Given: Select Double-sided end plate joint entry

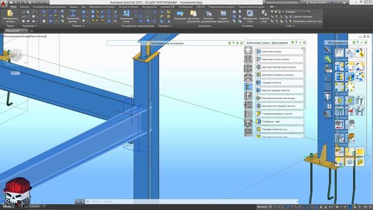Looking at the screenshot, I should coord(280,106).
